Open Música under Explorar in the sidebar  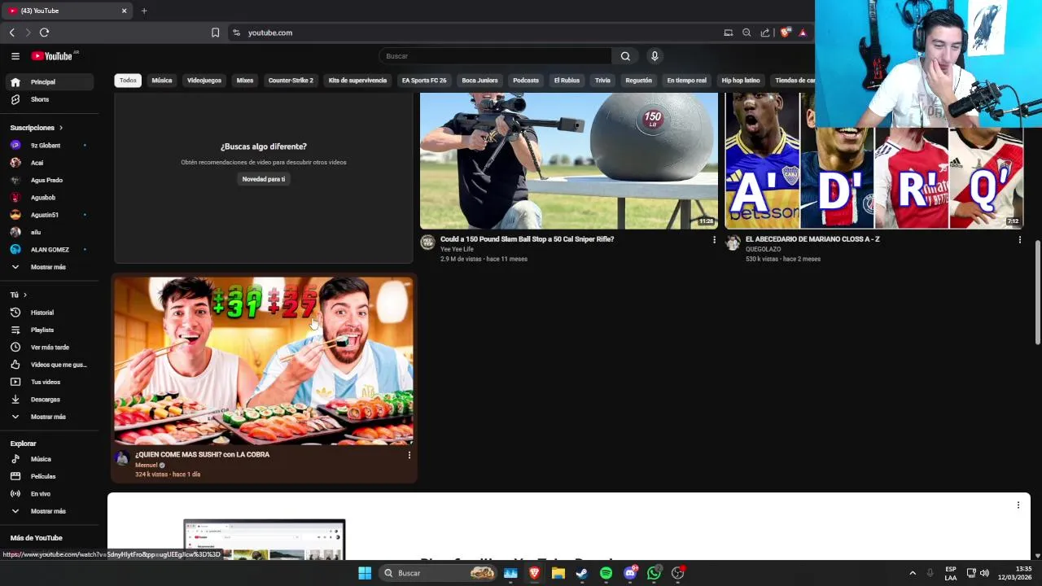(x=49, y=459)
